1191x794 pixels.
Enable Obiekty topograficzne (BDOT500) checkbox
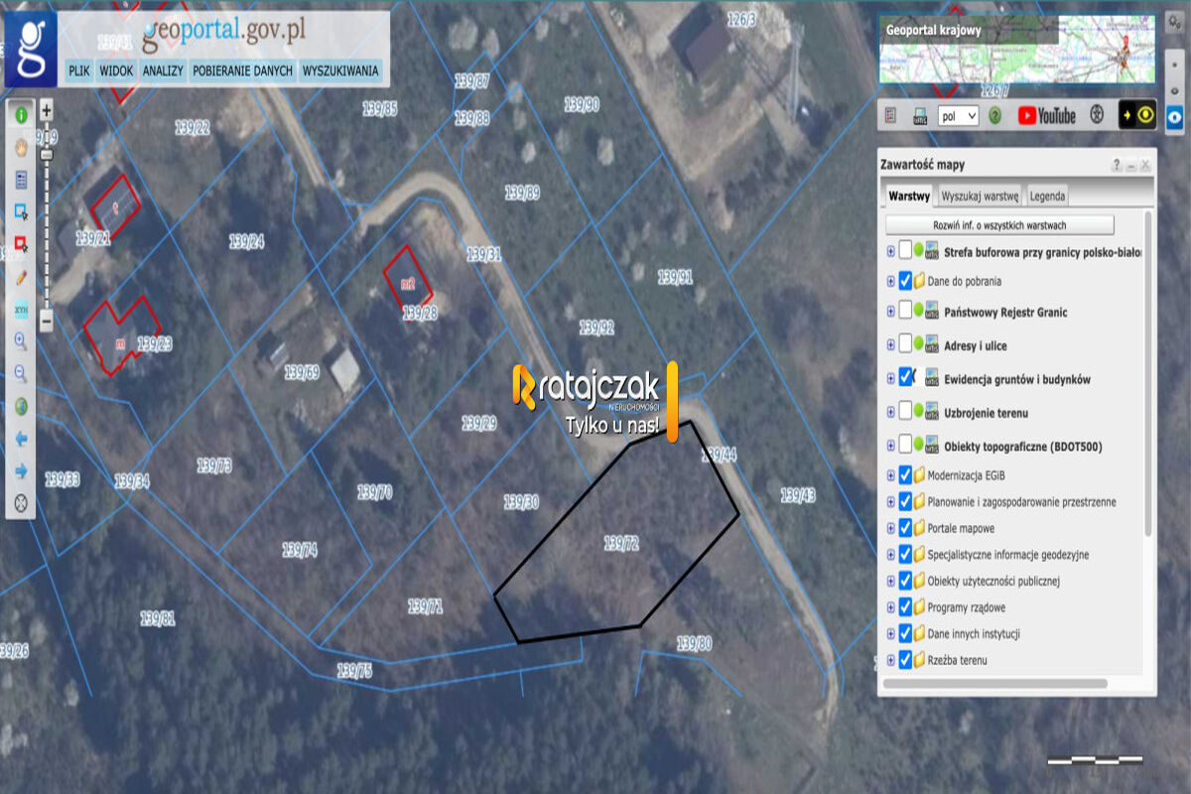905,445
